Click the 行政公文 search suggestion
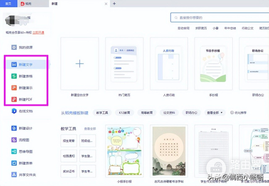The width and height of the screenshot is (269, 186). [247, 28]
